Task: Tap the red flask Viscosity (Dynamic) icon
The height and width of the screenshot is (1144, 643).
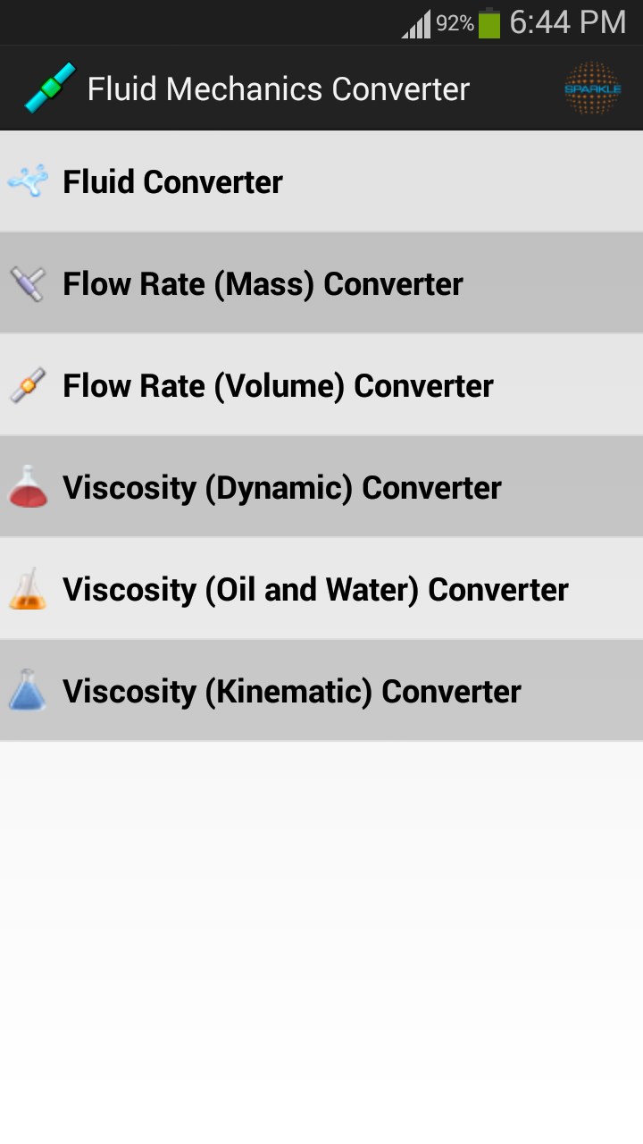Action: 28,487
